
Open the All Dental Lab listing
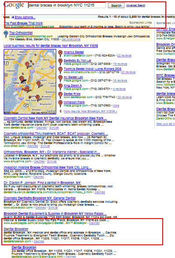(73, 77)
